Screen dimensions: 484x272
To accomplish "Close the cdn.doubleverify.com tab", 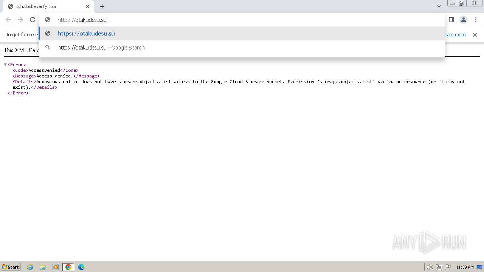I will coord(88,6).
